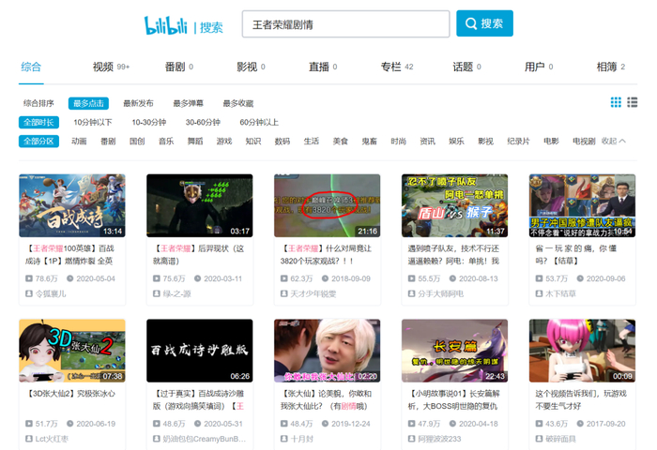Sort by 最多收藏
Screen dimensions: 657x450
point(238,103)
